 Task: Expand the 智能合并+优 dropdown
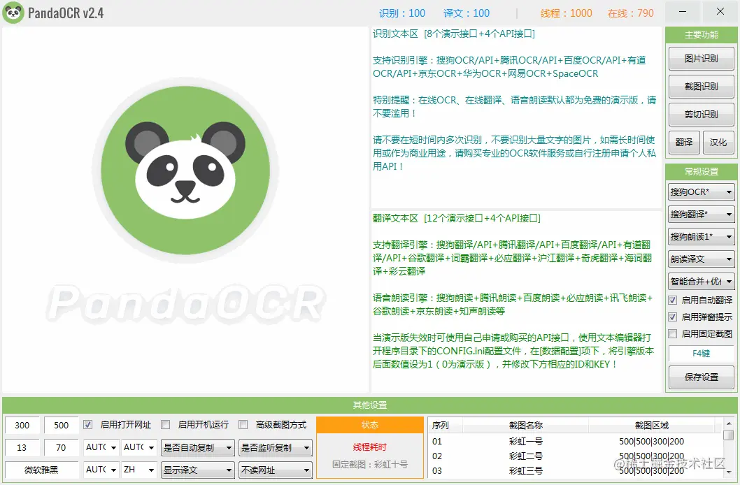pyautogui.click(x=702, y=282)
